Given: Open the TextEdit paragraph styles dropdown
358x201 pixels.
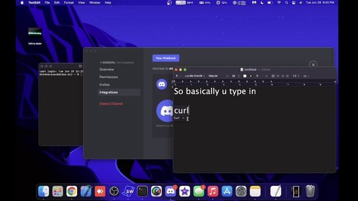Looking at the screenshot, I should point(178,76).
